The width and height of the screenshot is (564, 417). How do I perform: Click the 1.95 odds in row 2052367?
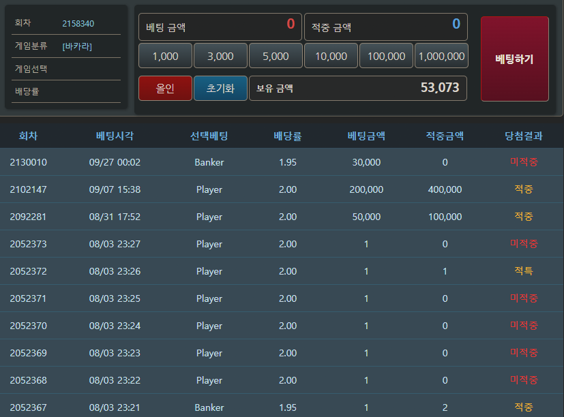[288, 407]
